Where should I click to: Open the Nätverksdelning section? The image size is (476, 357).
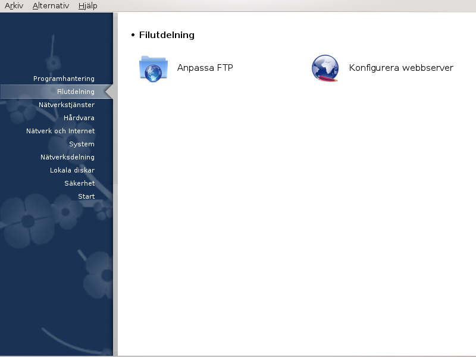pos(67,157)
